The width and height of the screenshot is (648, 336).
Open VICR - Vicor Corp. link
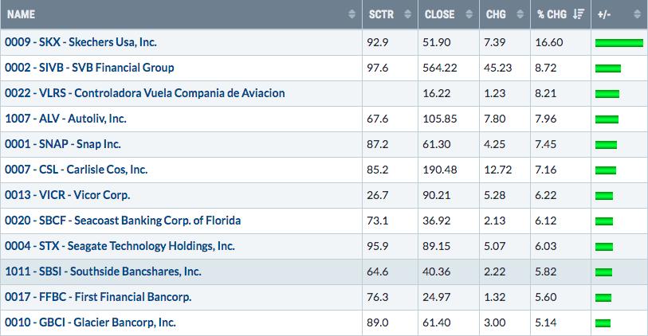tap(67, 195)
